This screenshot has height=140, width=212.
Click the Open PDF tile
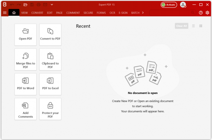pyautogui.click(x=26, y=35)
